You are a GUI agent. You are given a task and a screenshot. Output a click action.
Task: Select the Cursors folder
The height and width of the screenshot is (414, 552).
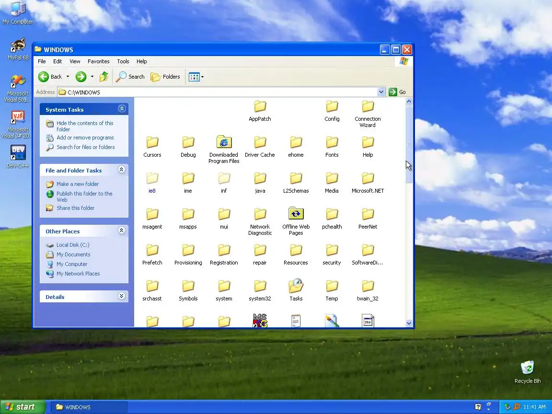[x=152, y=147]
